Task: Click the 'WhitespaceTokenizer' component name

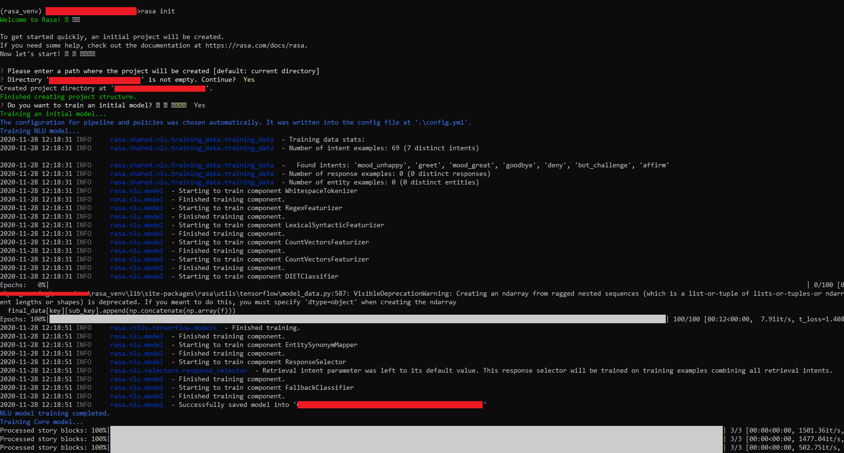Action: point(321,191)
